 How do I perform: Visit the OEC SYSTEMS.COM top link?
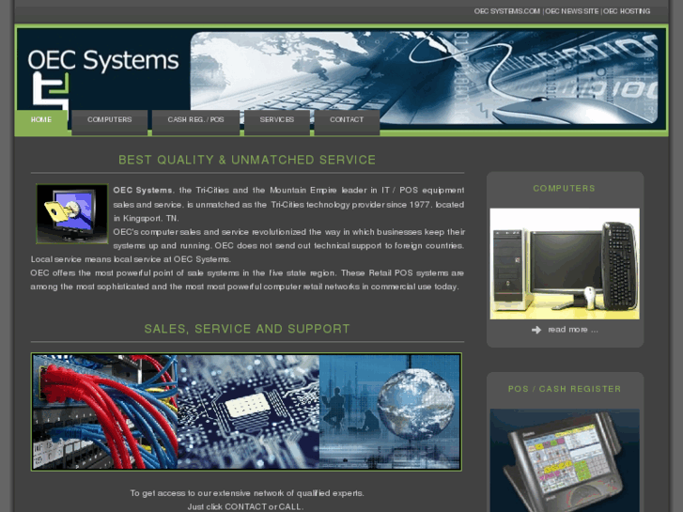(x=507, y=11)
